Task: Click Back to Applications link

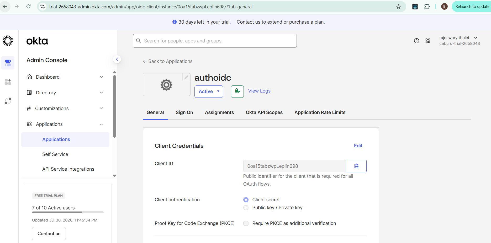Action: (168, 61)
